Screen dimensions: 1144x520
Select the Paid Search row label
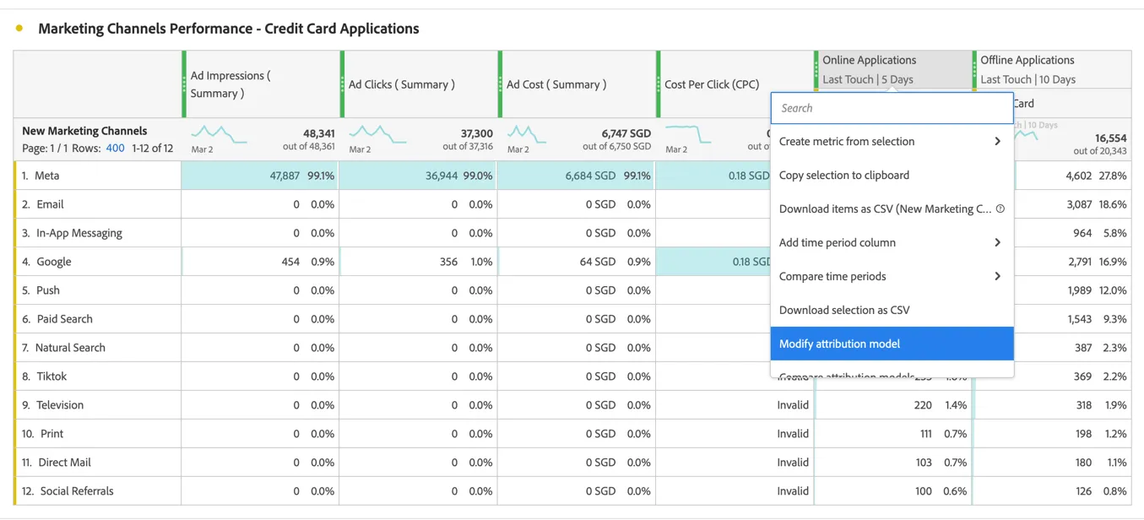64,319
